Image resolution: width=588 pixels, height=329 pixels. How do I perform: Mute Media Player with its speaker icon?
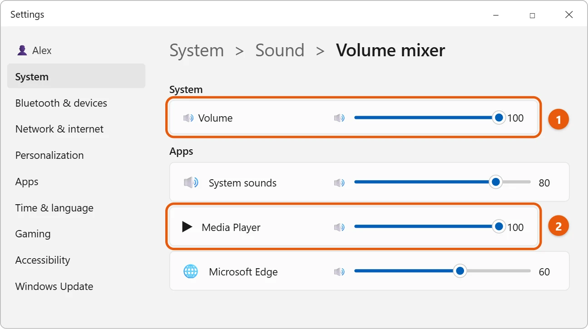coord(339,227)
